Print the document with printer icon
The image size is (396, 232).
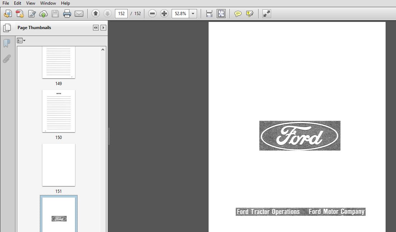(67, 14)
